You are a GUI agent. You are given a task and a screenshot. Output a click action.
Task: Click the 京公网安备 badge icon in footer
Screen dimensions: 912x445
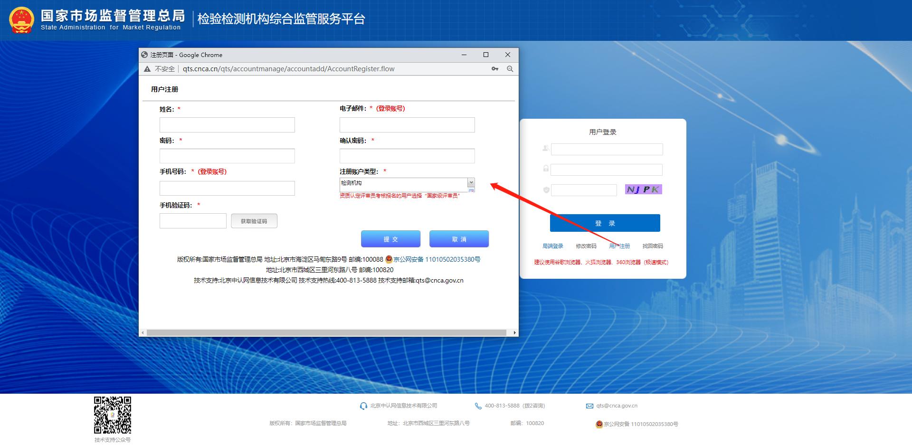(x=598, y=425)
